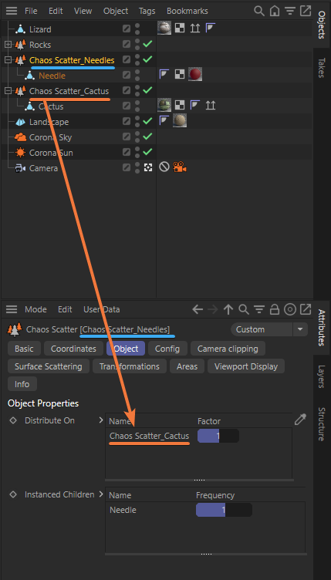Click the arrow beside the Custom dropdown
Image resolution: width=331 pixels, height=580 pixels.
click(300, 329)
